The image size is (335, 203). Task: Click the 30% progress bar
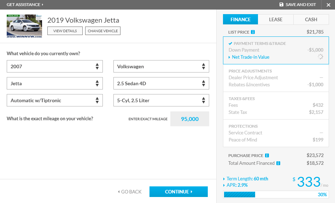276,195
